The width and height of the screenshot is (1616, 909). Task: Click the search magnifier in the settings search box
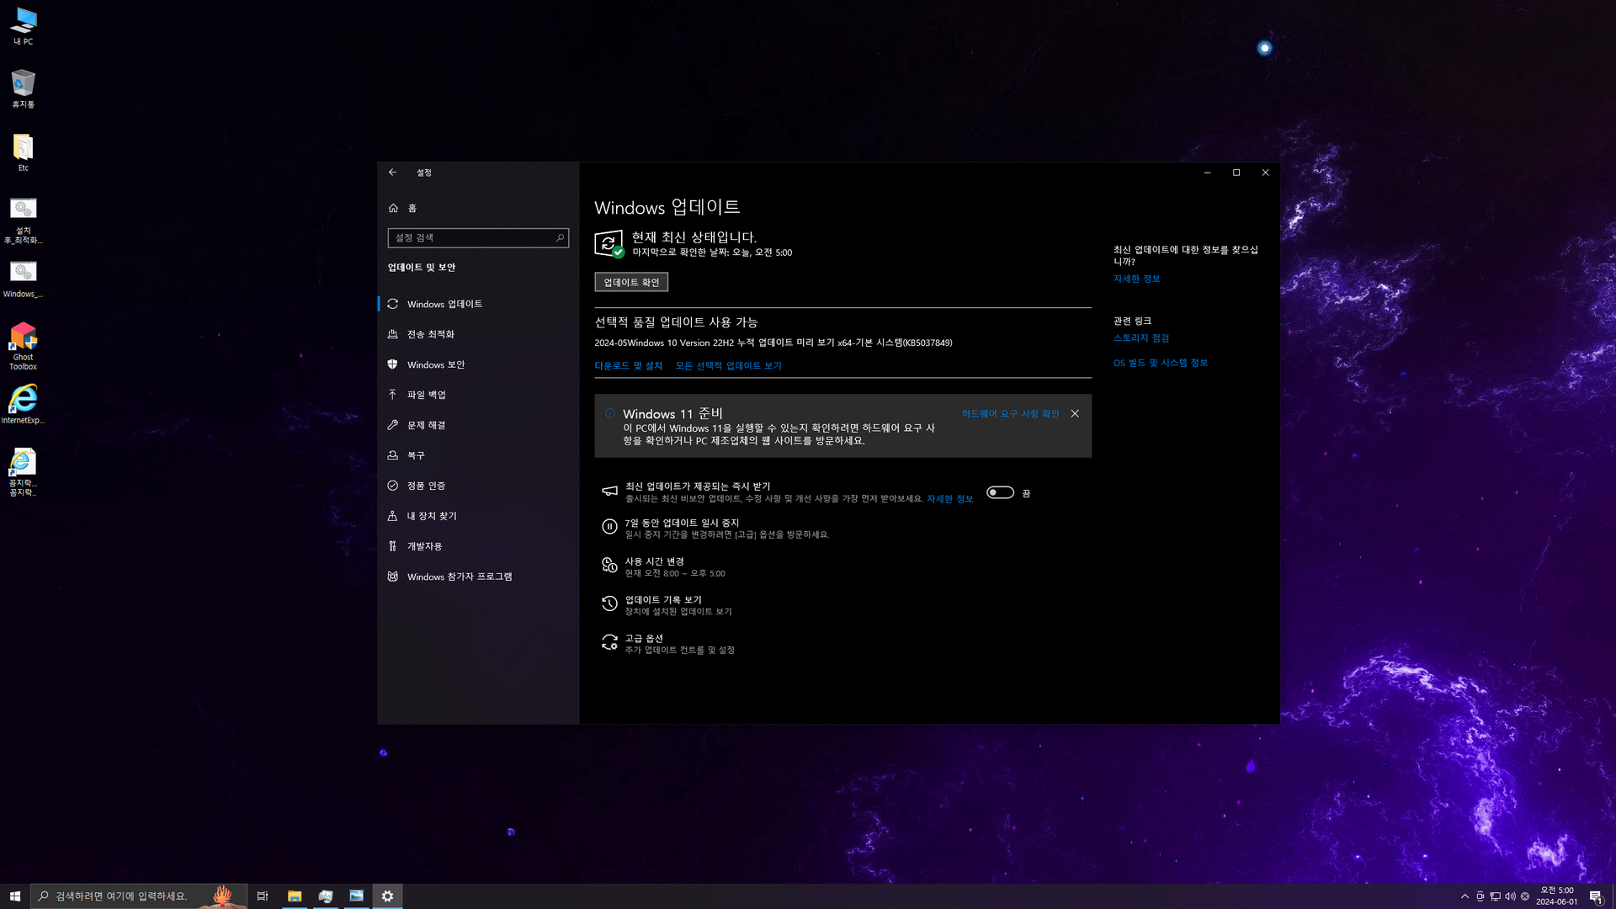[560, 238]
